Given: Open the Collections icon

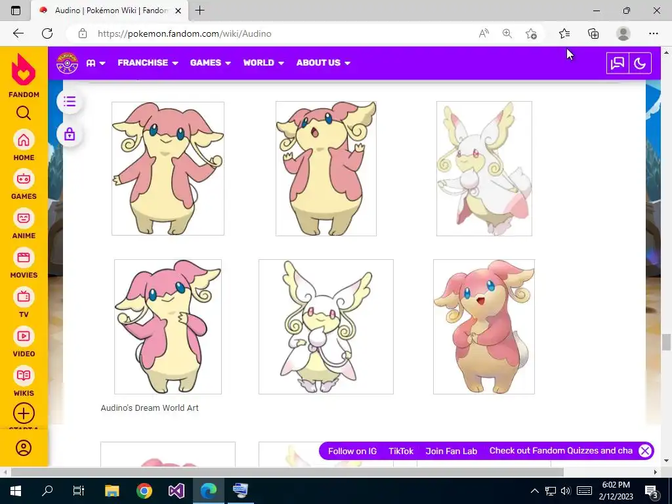Looking at the screenshot, I should [x=593, y=33].
